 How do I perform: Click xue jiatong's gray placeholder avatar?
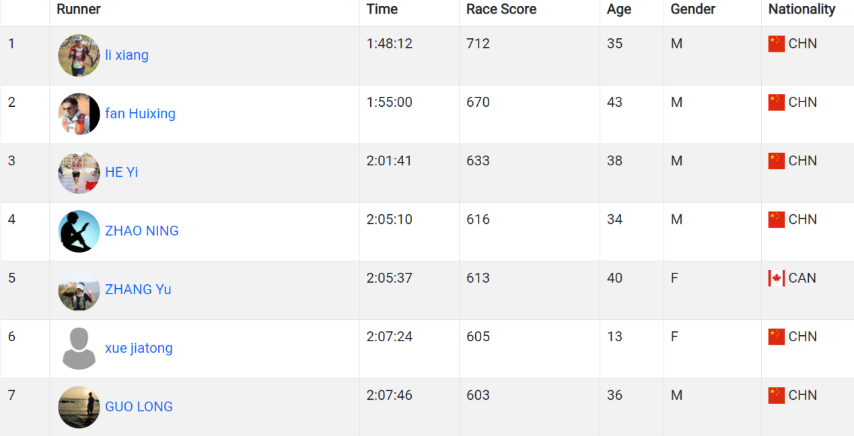pyautogui.click(x=79, y=348)
